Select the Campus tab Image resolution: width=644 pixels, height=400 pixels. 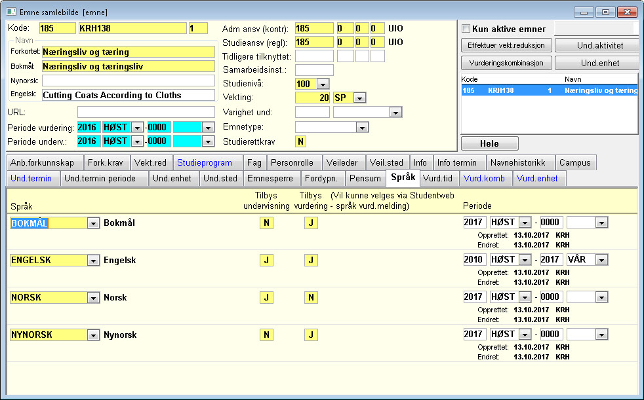(575, 163)
